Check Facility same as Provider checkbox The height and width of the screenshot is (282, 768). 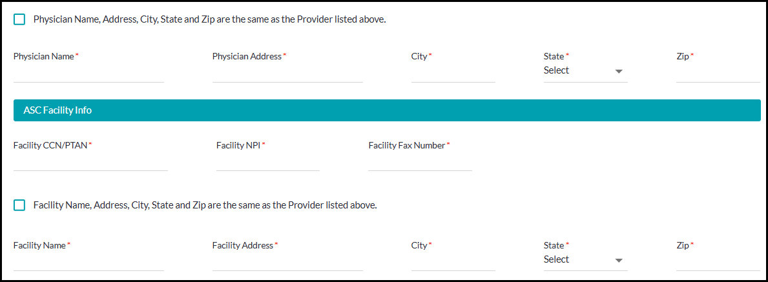tap(19, 205)
